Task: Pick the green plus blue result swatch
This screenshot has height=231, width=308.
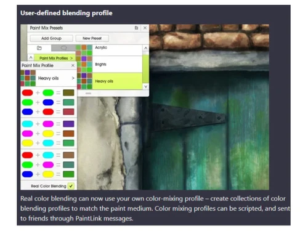Action: coord(68,102)
